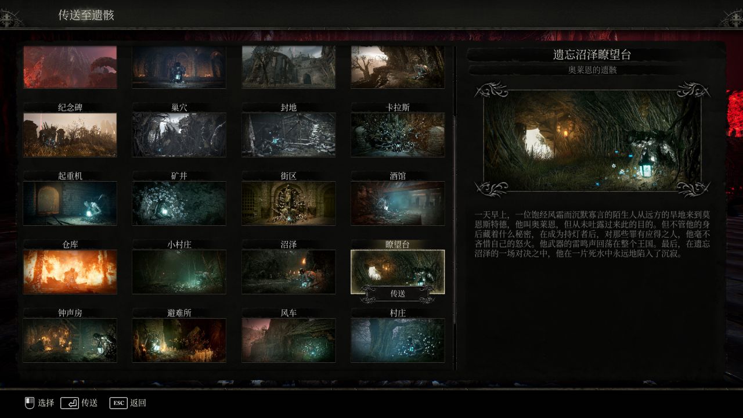Click the highlighted 瞭望台 vestige thumbnail

tap(398, 272)
